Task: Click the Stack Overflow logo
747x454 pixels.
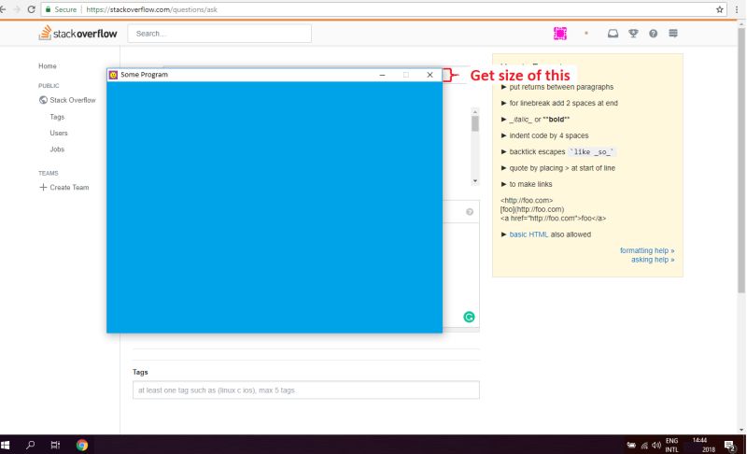Action: coord(78,34)
